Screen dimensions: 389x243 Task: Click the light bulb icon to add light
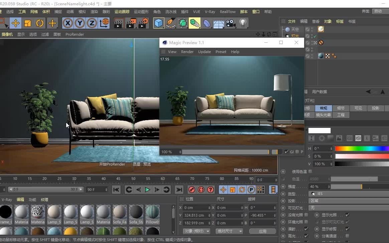click(243, 23)
